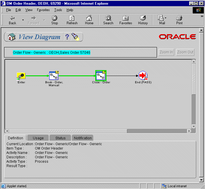Switch to the Status tab

tap(60, 138)
